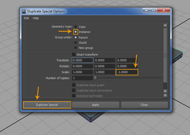Click the Number of copies field
This screenshot has width=190, height=135.
(x=82, y=78)
